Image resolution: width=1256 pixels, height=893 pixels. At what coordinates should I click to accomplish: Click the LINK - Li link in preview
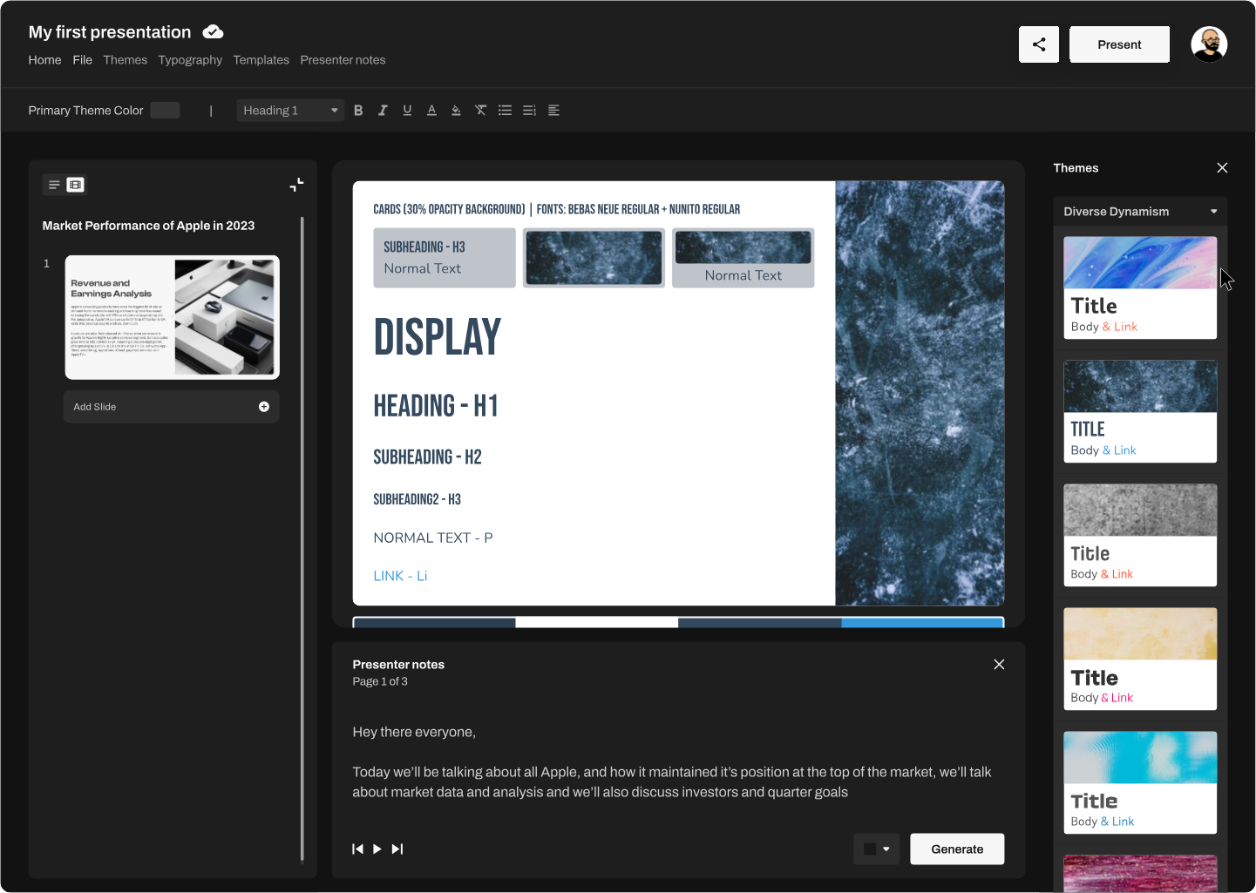[400, 576]
